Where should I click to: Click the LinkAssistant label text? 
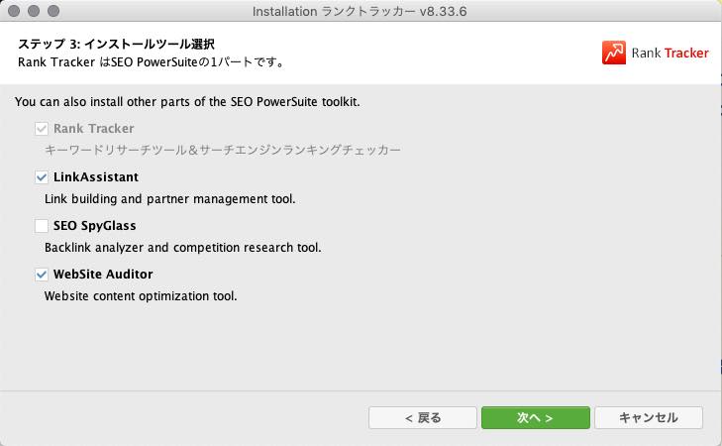coord(96,177)
